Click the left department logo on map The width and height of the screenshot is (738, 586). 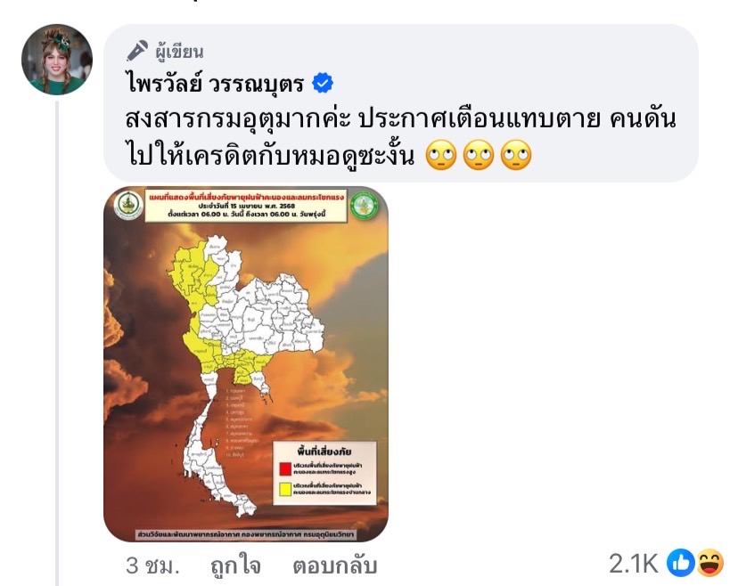pos(128,205)
